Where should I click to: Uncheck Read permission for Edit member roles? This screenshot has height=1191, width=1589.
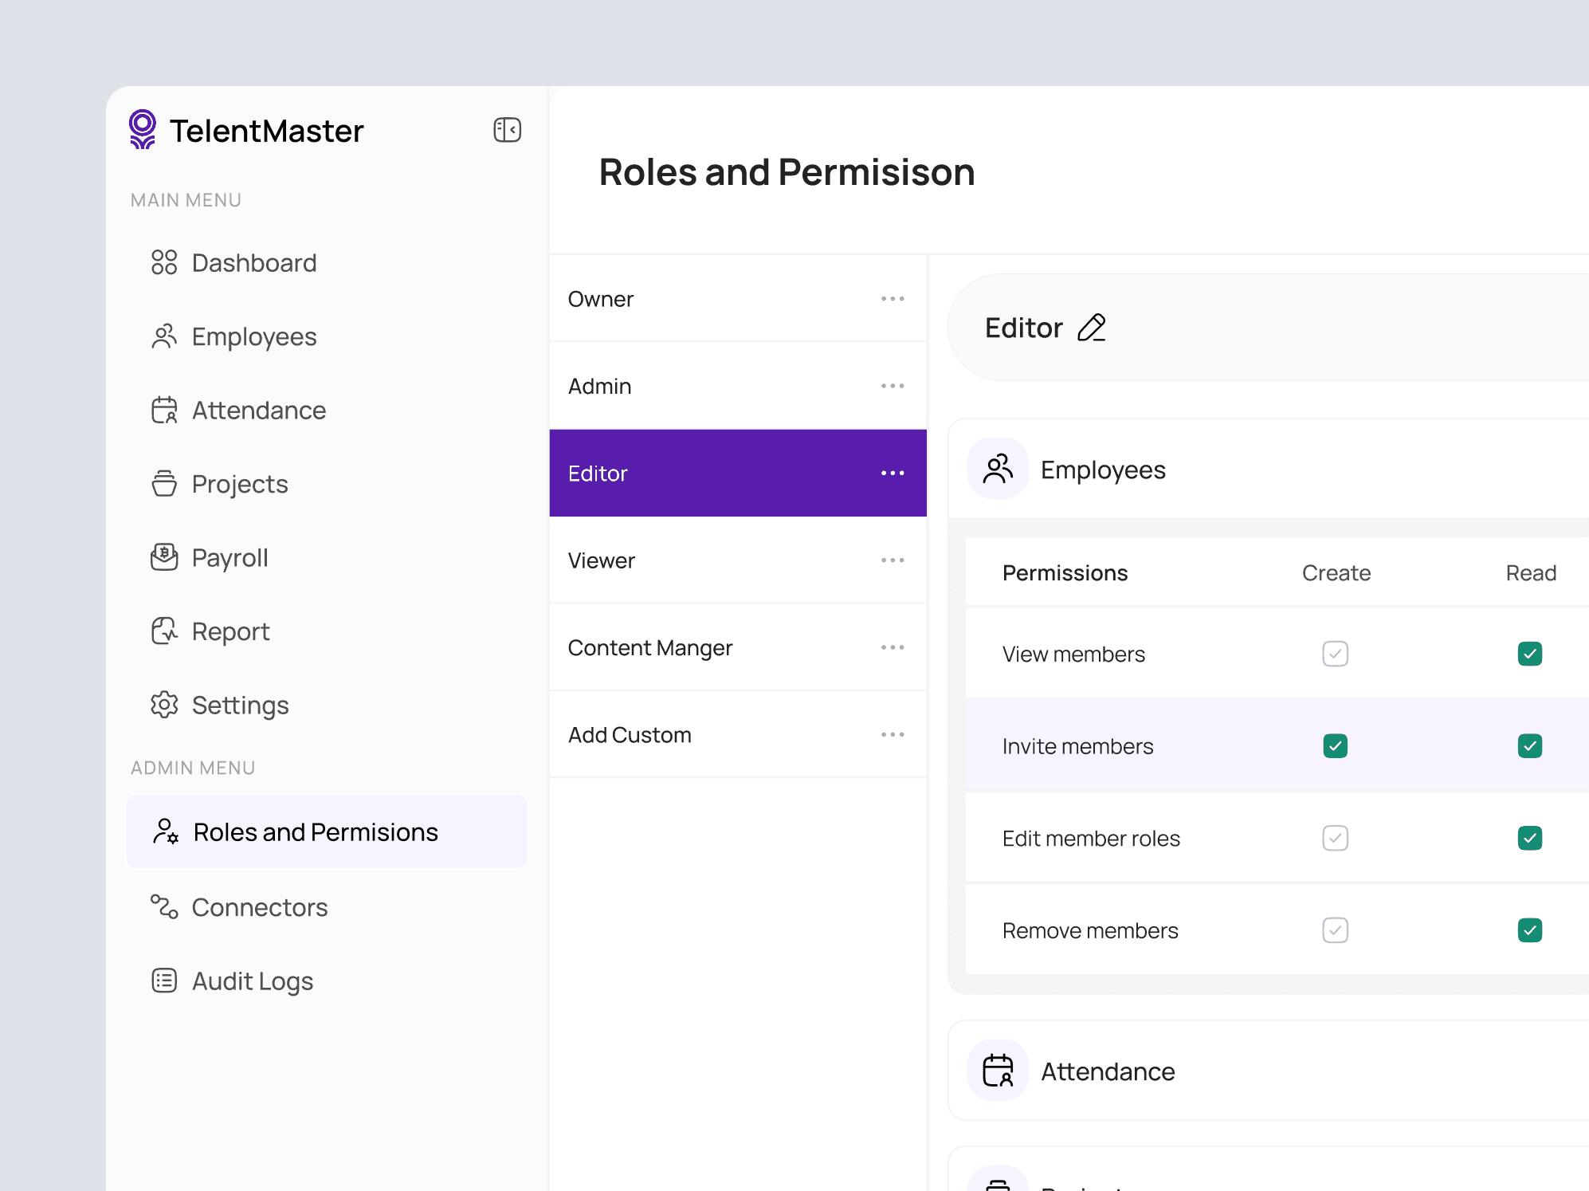(x=1530, y=838)
